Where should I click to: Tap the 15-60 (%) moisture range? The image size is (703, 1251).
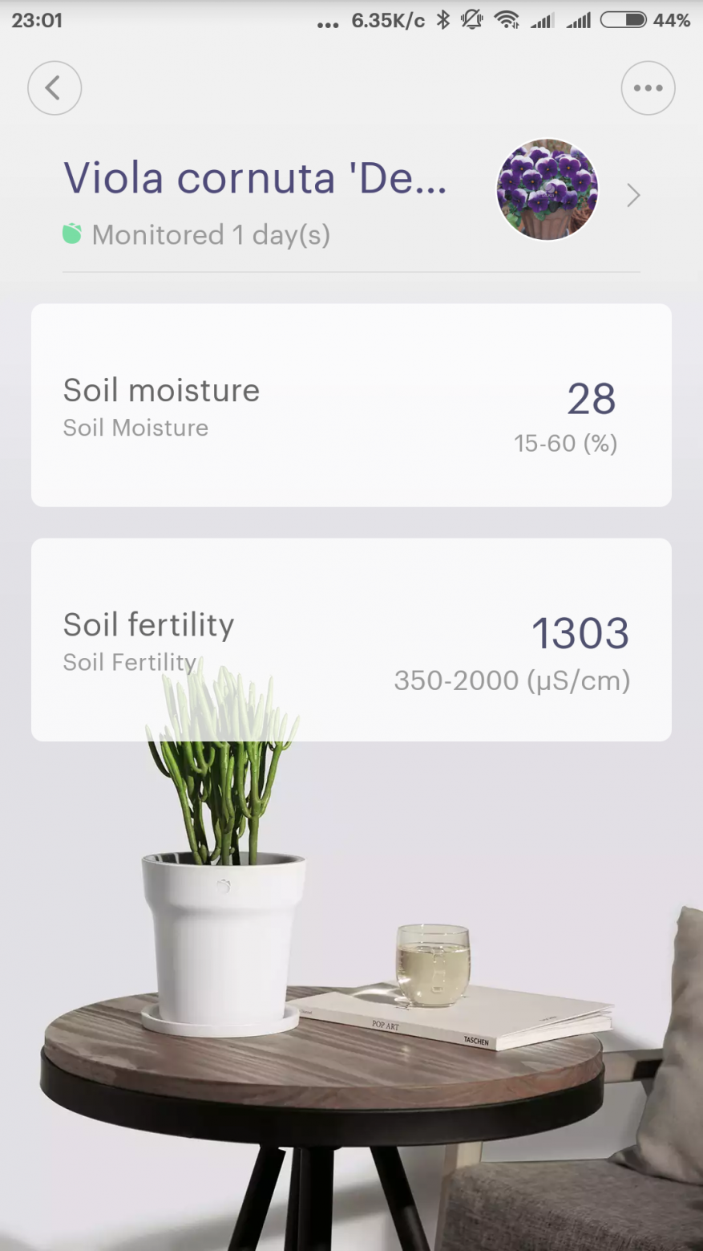click(x=566, y=443)
